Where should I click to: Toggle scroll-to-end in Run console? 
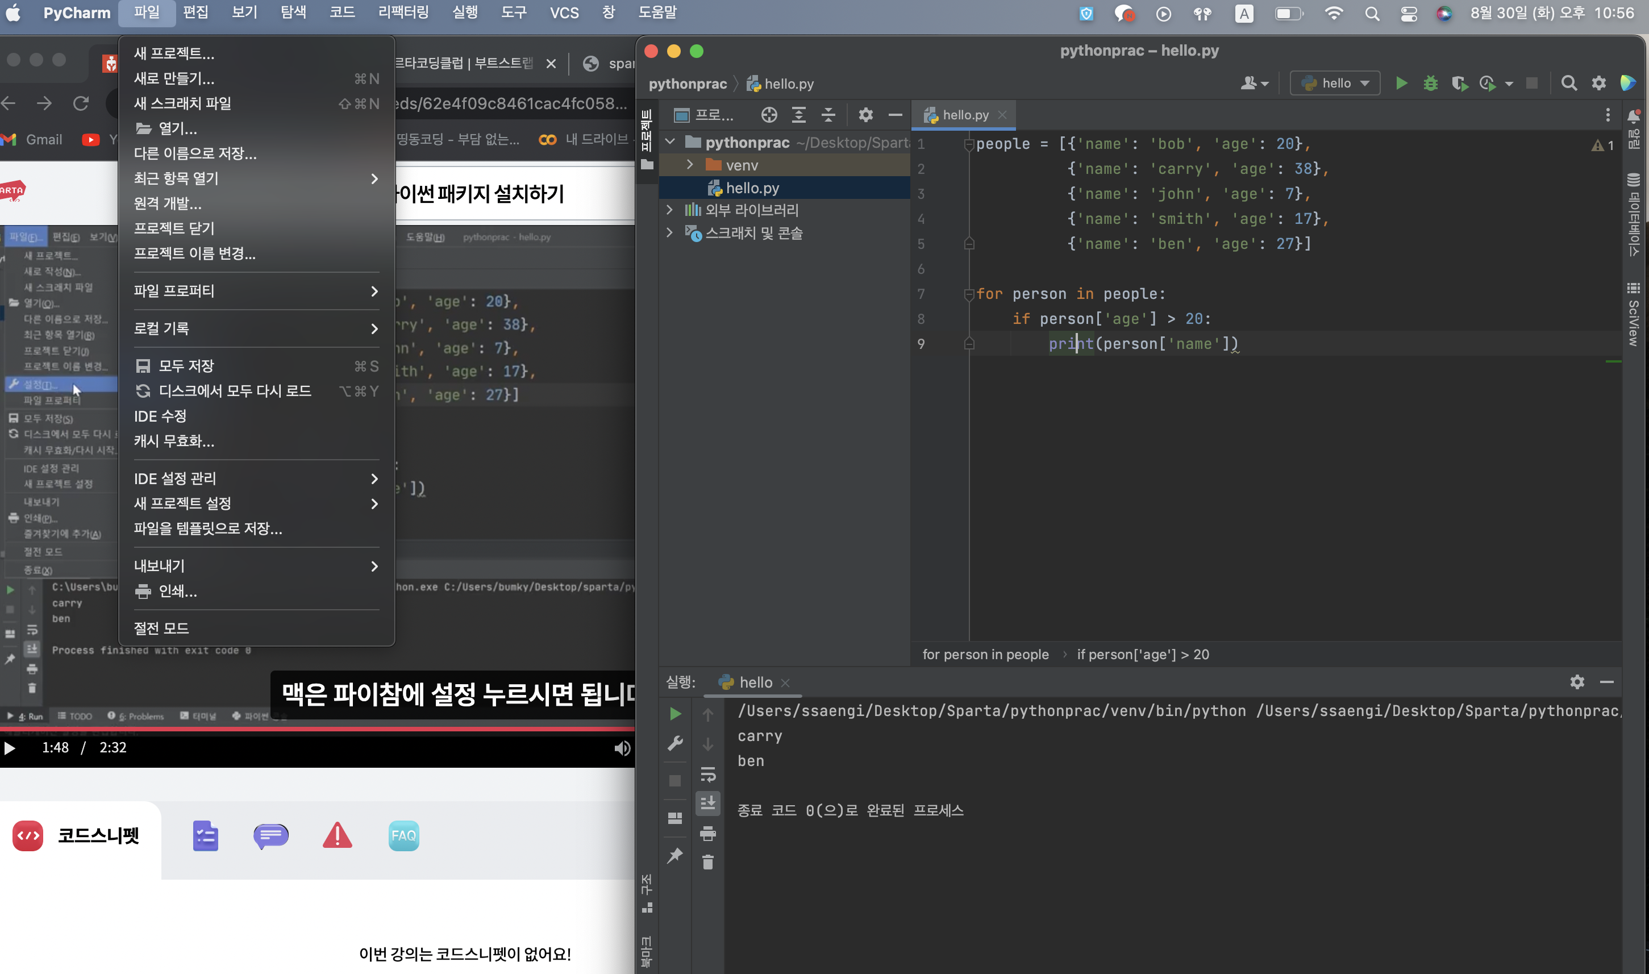pos(708,803)
